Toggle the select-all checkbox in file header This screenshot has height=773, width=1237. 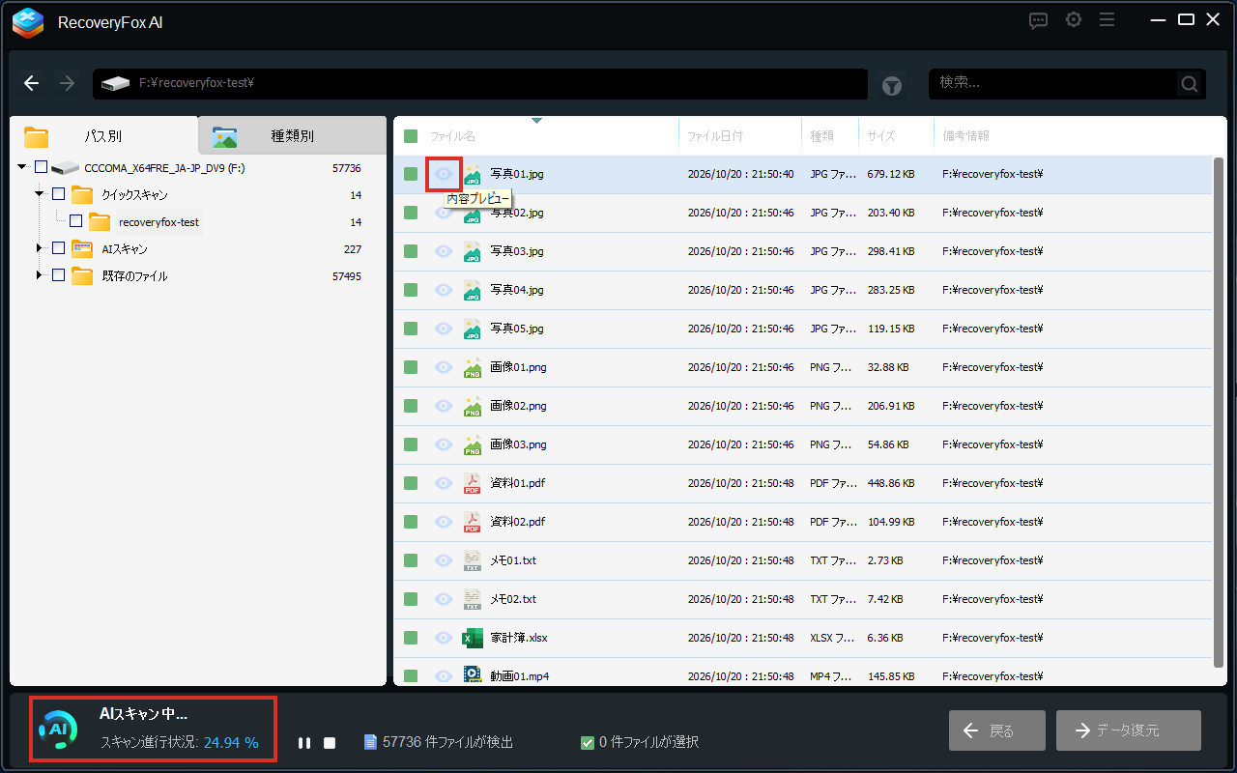(x=411, y=136)
